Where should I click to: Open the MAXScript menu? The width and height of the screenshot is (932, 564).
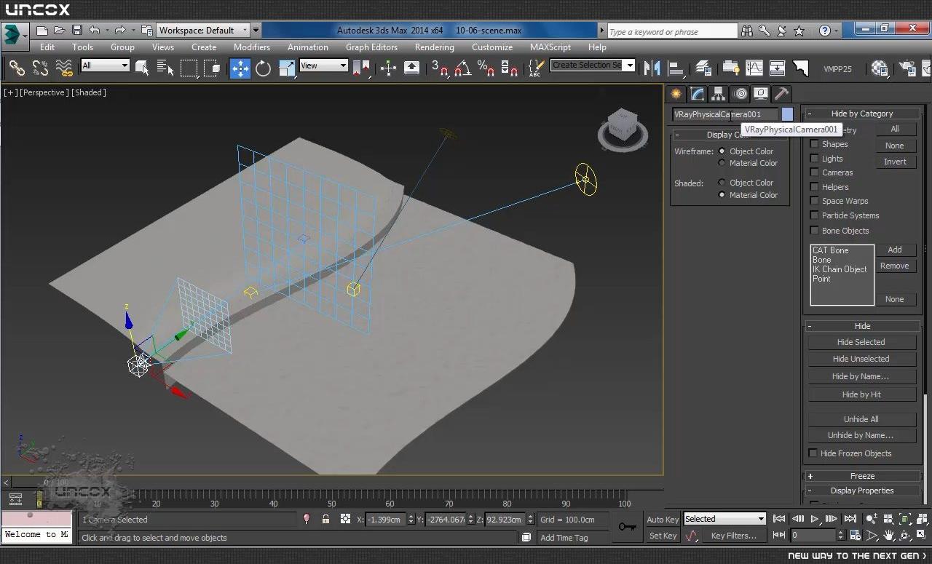pyautogui.click(x=550, y=47)
